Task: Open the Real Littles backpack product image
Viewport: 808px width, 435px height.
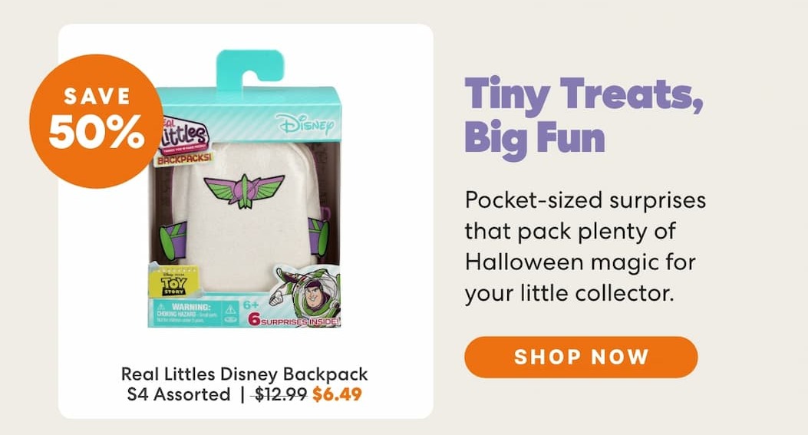Action: (x=245, y=189)
